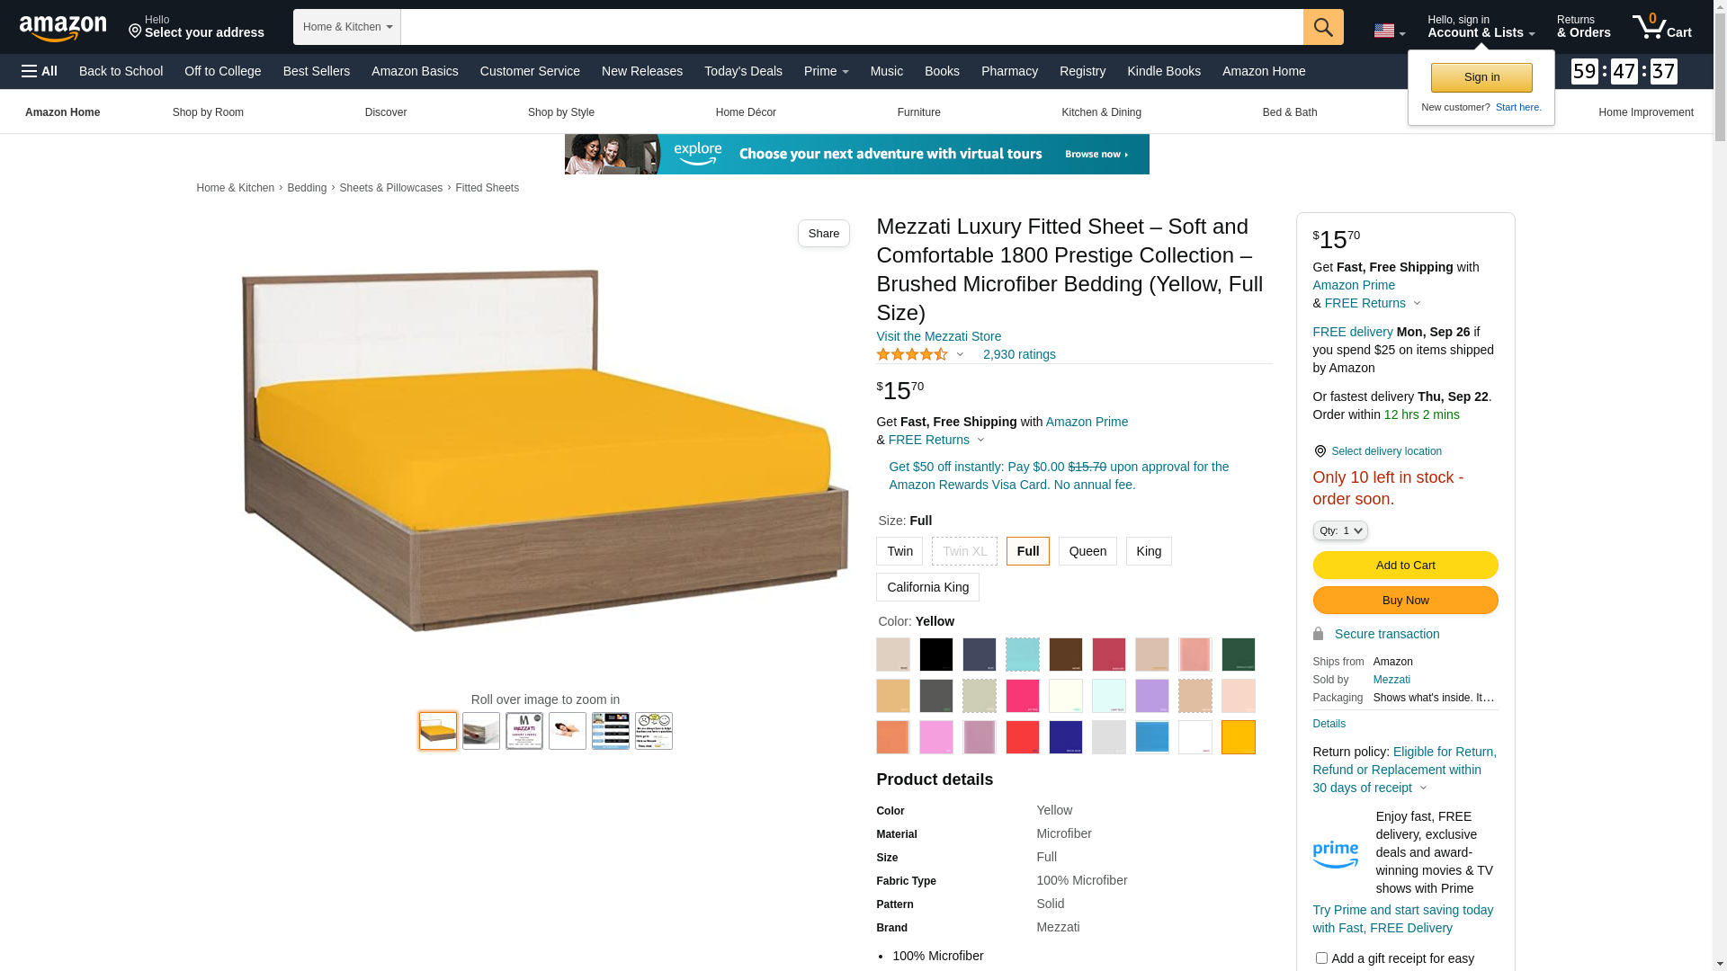Image resolution: width=1727 pixels, height=971 pixels.
Task: Select the Queen size option
Action: (x=1087, y=551)
